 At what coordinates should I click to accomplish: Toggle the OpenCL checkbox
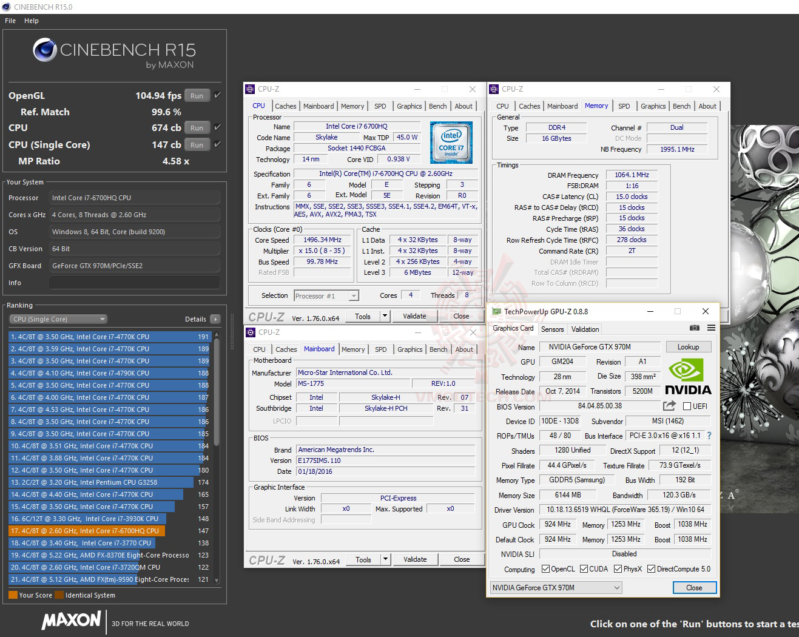point(545,569)
